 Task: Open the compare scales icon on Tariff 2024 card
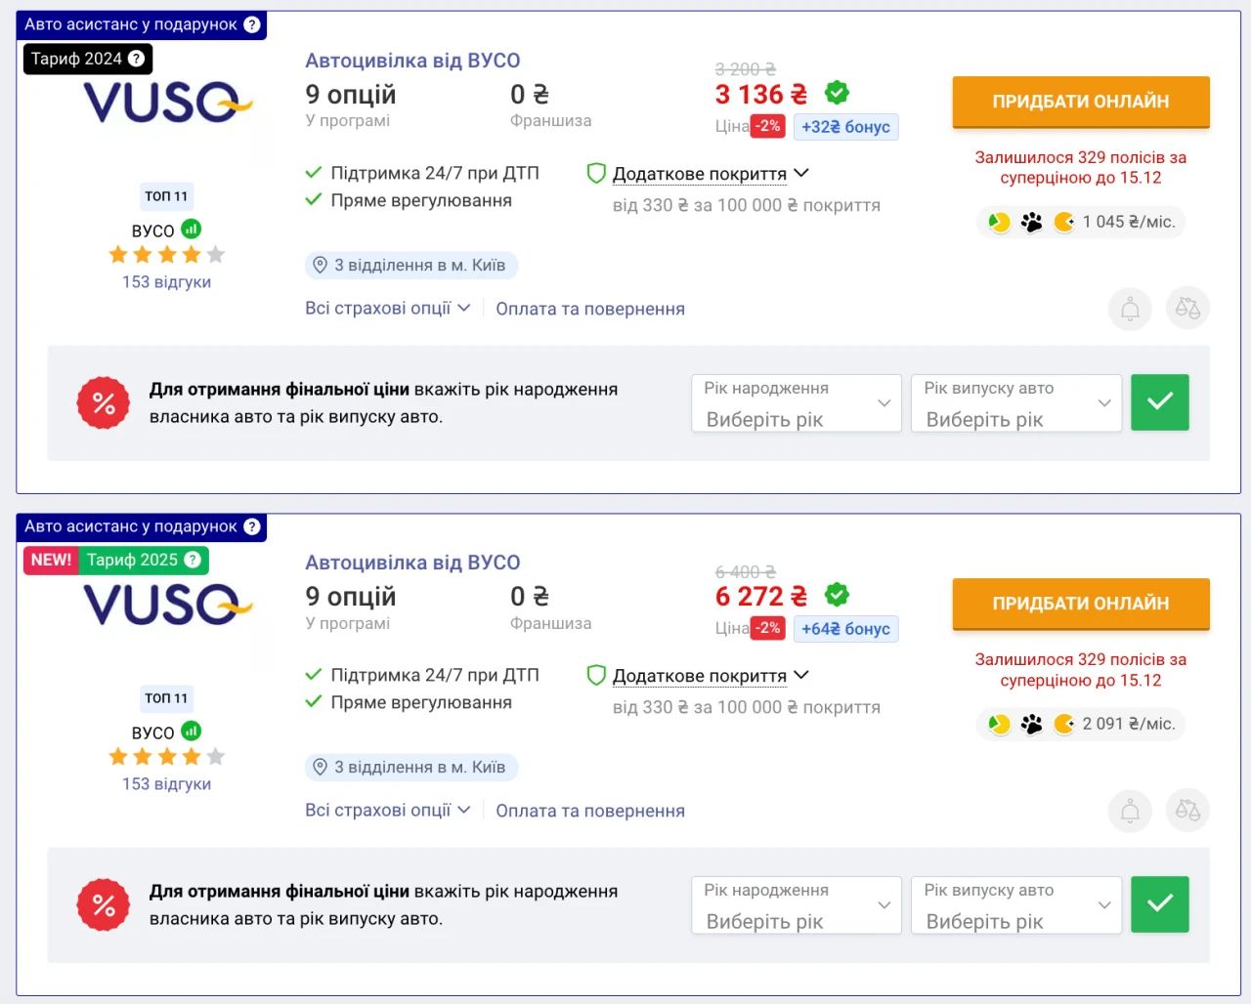click(x=1187, y=309)
